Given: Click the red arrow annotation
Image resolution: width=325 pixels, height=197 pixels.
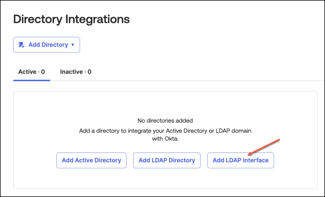Looking at the screenshot, I should 263,146.
